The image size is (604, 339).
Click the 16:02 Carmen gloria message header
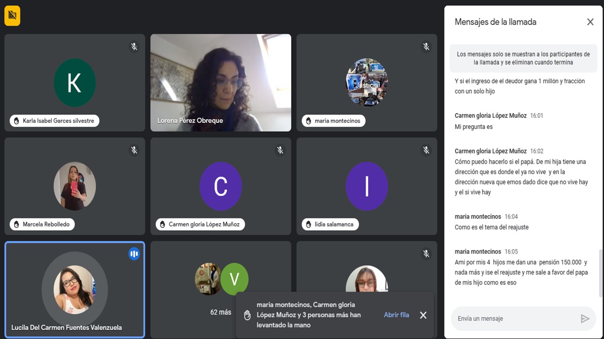click(x=499, y=151)
